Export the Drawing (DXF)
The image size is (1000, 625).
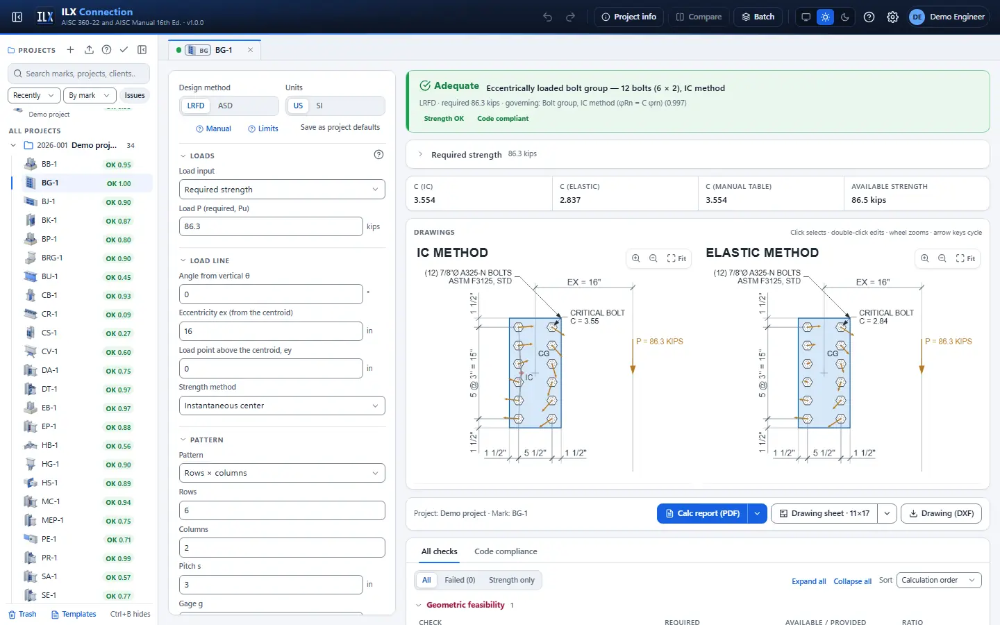coord(941,514)
